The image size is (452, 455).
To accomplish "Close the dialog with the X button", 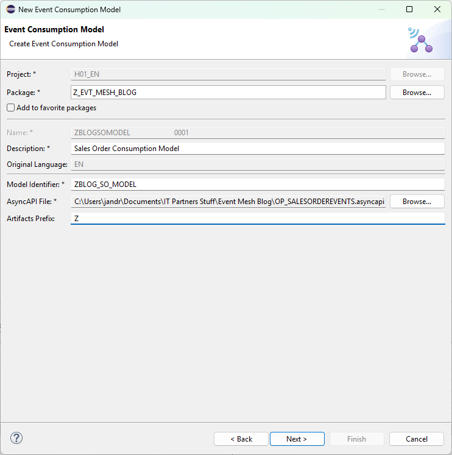I will [437, 10].
